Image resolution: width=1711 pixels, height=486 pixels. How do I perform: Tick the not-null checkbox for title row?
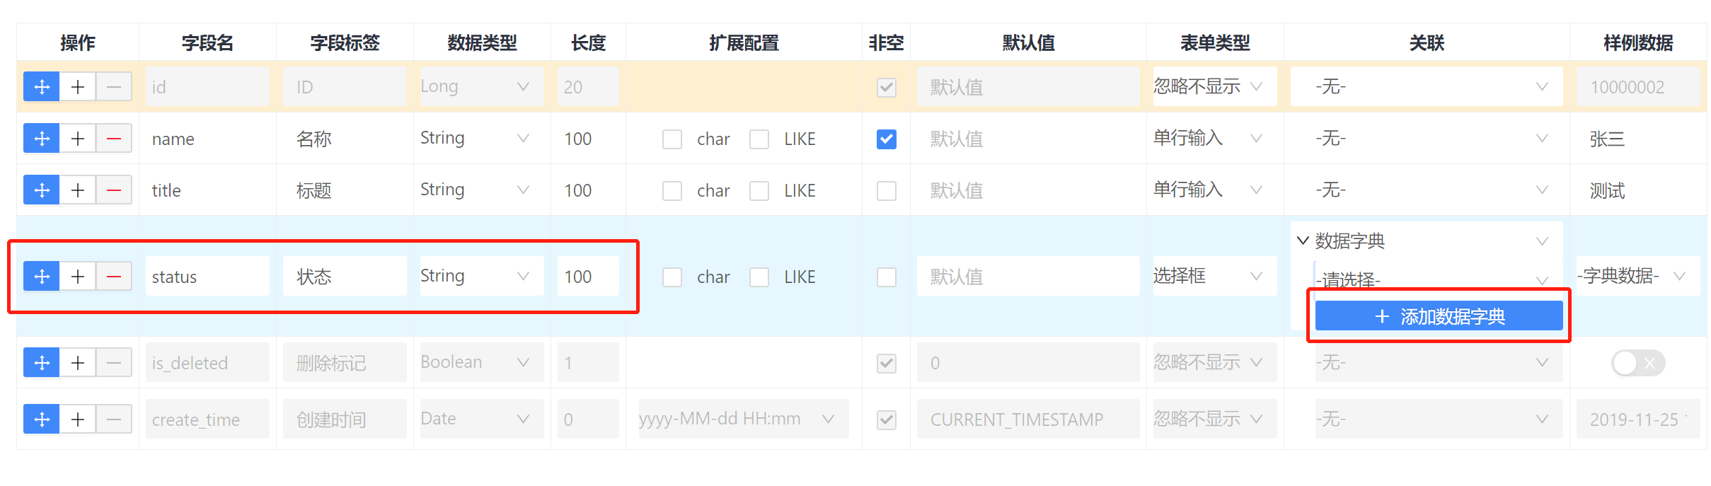pos(887,191)
